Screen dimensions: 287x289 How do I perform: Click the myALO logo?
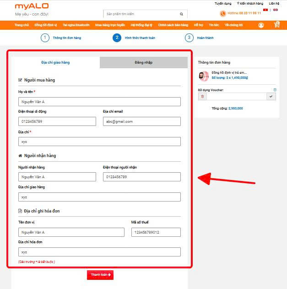pyautogui.click(x=32, y=6)
